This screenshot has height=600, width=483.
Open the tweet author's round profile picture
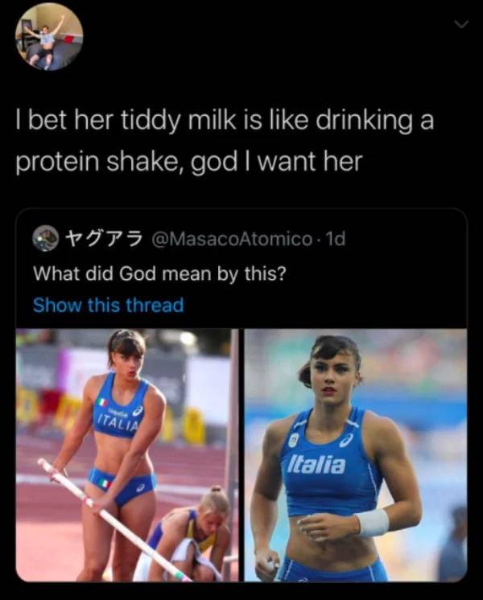tap(48, 37)
